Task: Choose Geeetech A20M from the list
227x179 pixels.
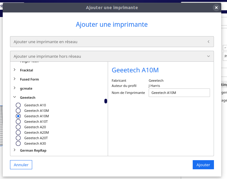Action: (x=18, y=133)
